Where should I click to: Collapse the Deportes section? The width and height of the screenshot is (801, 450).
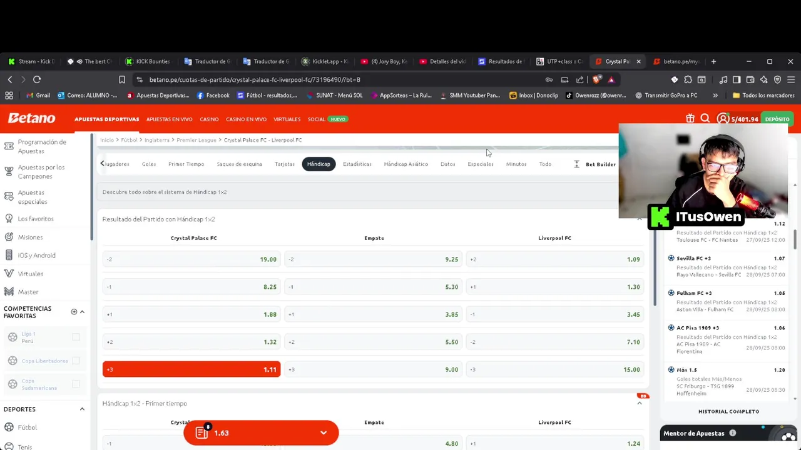82,409
